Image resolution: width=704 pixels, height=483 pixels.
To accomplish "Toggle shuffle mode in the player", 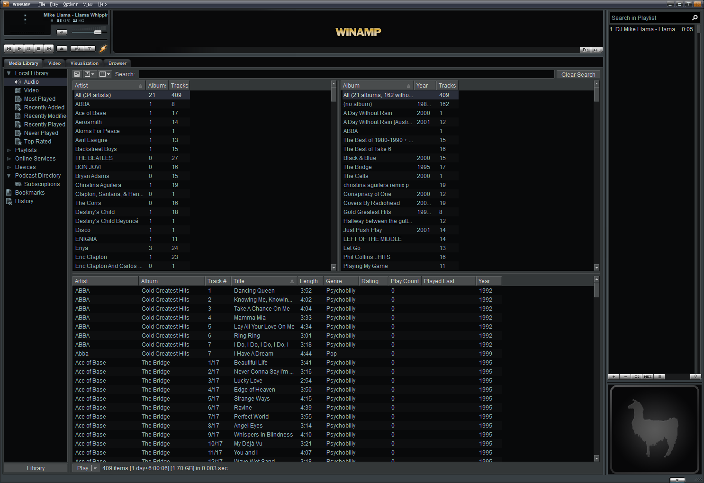I will (x=77, y=48).
